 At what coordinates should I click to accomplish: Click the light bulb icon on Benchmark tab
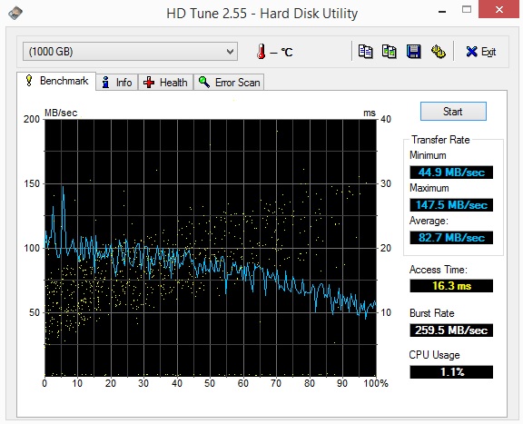click(x=29, y=81)
